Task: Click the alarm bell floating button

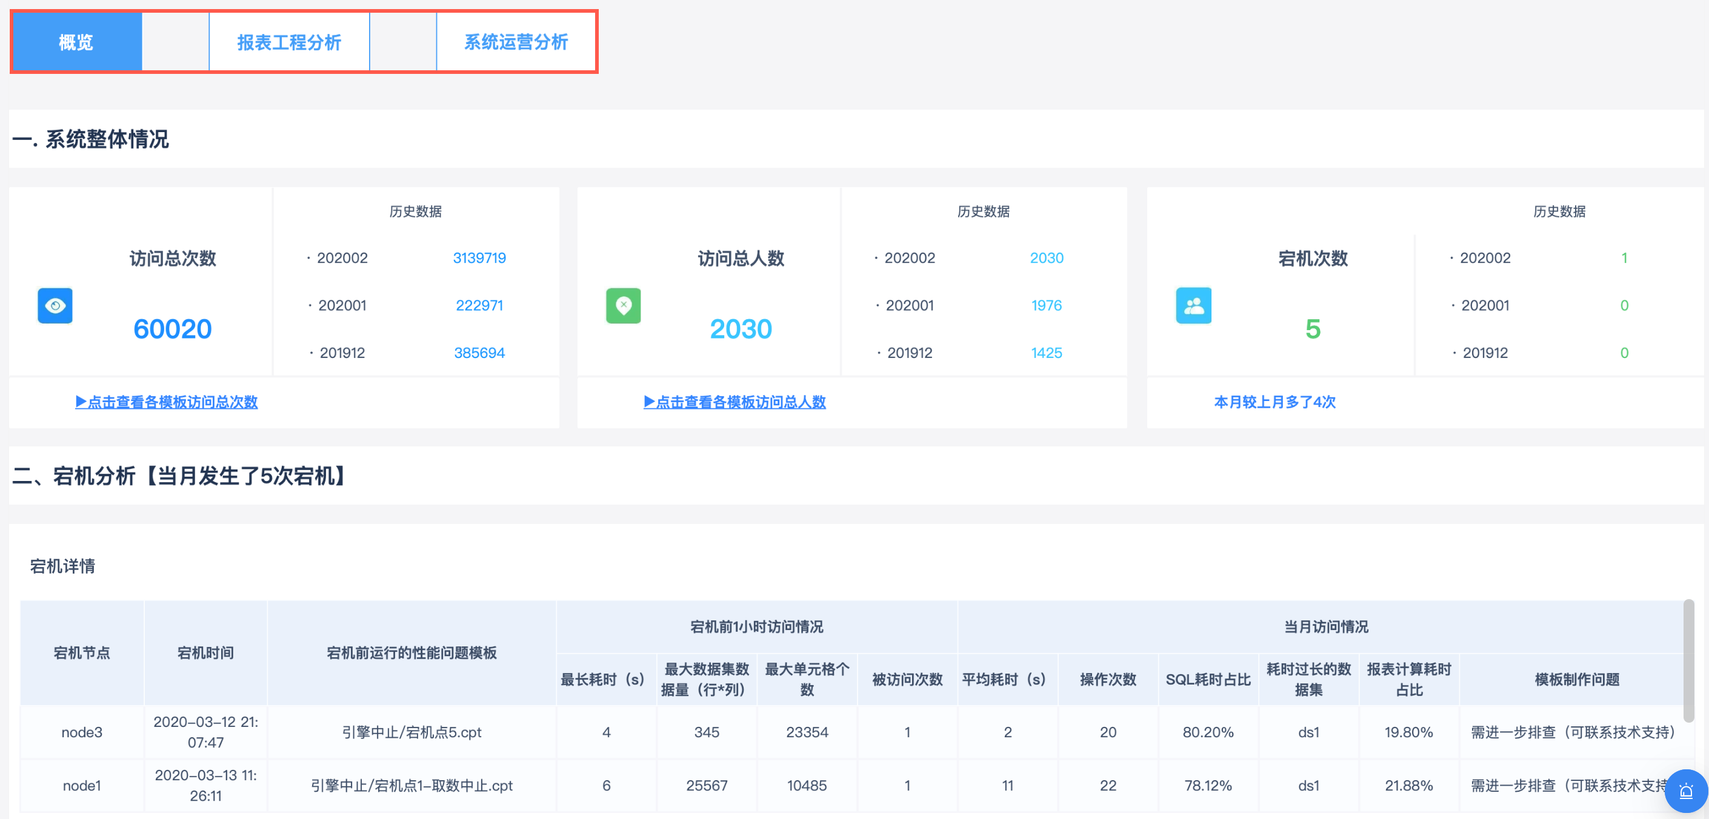Action: (1686, 791)
